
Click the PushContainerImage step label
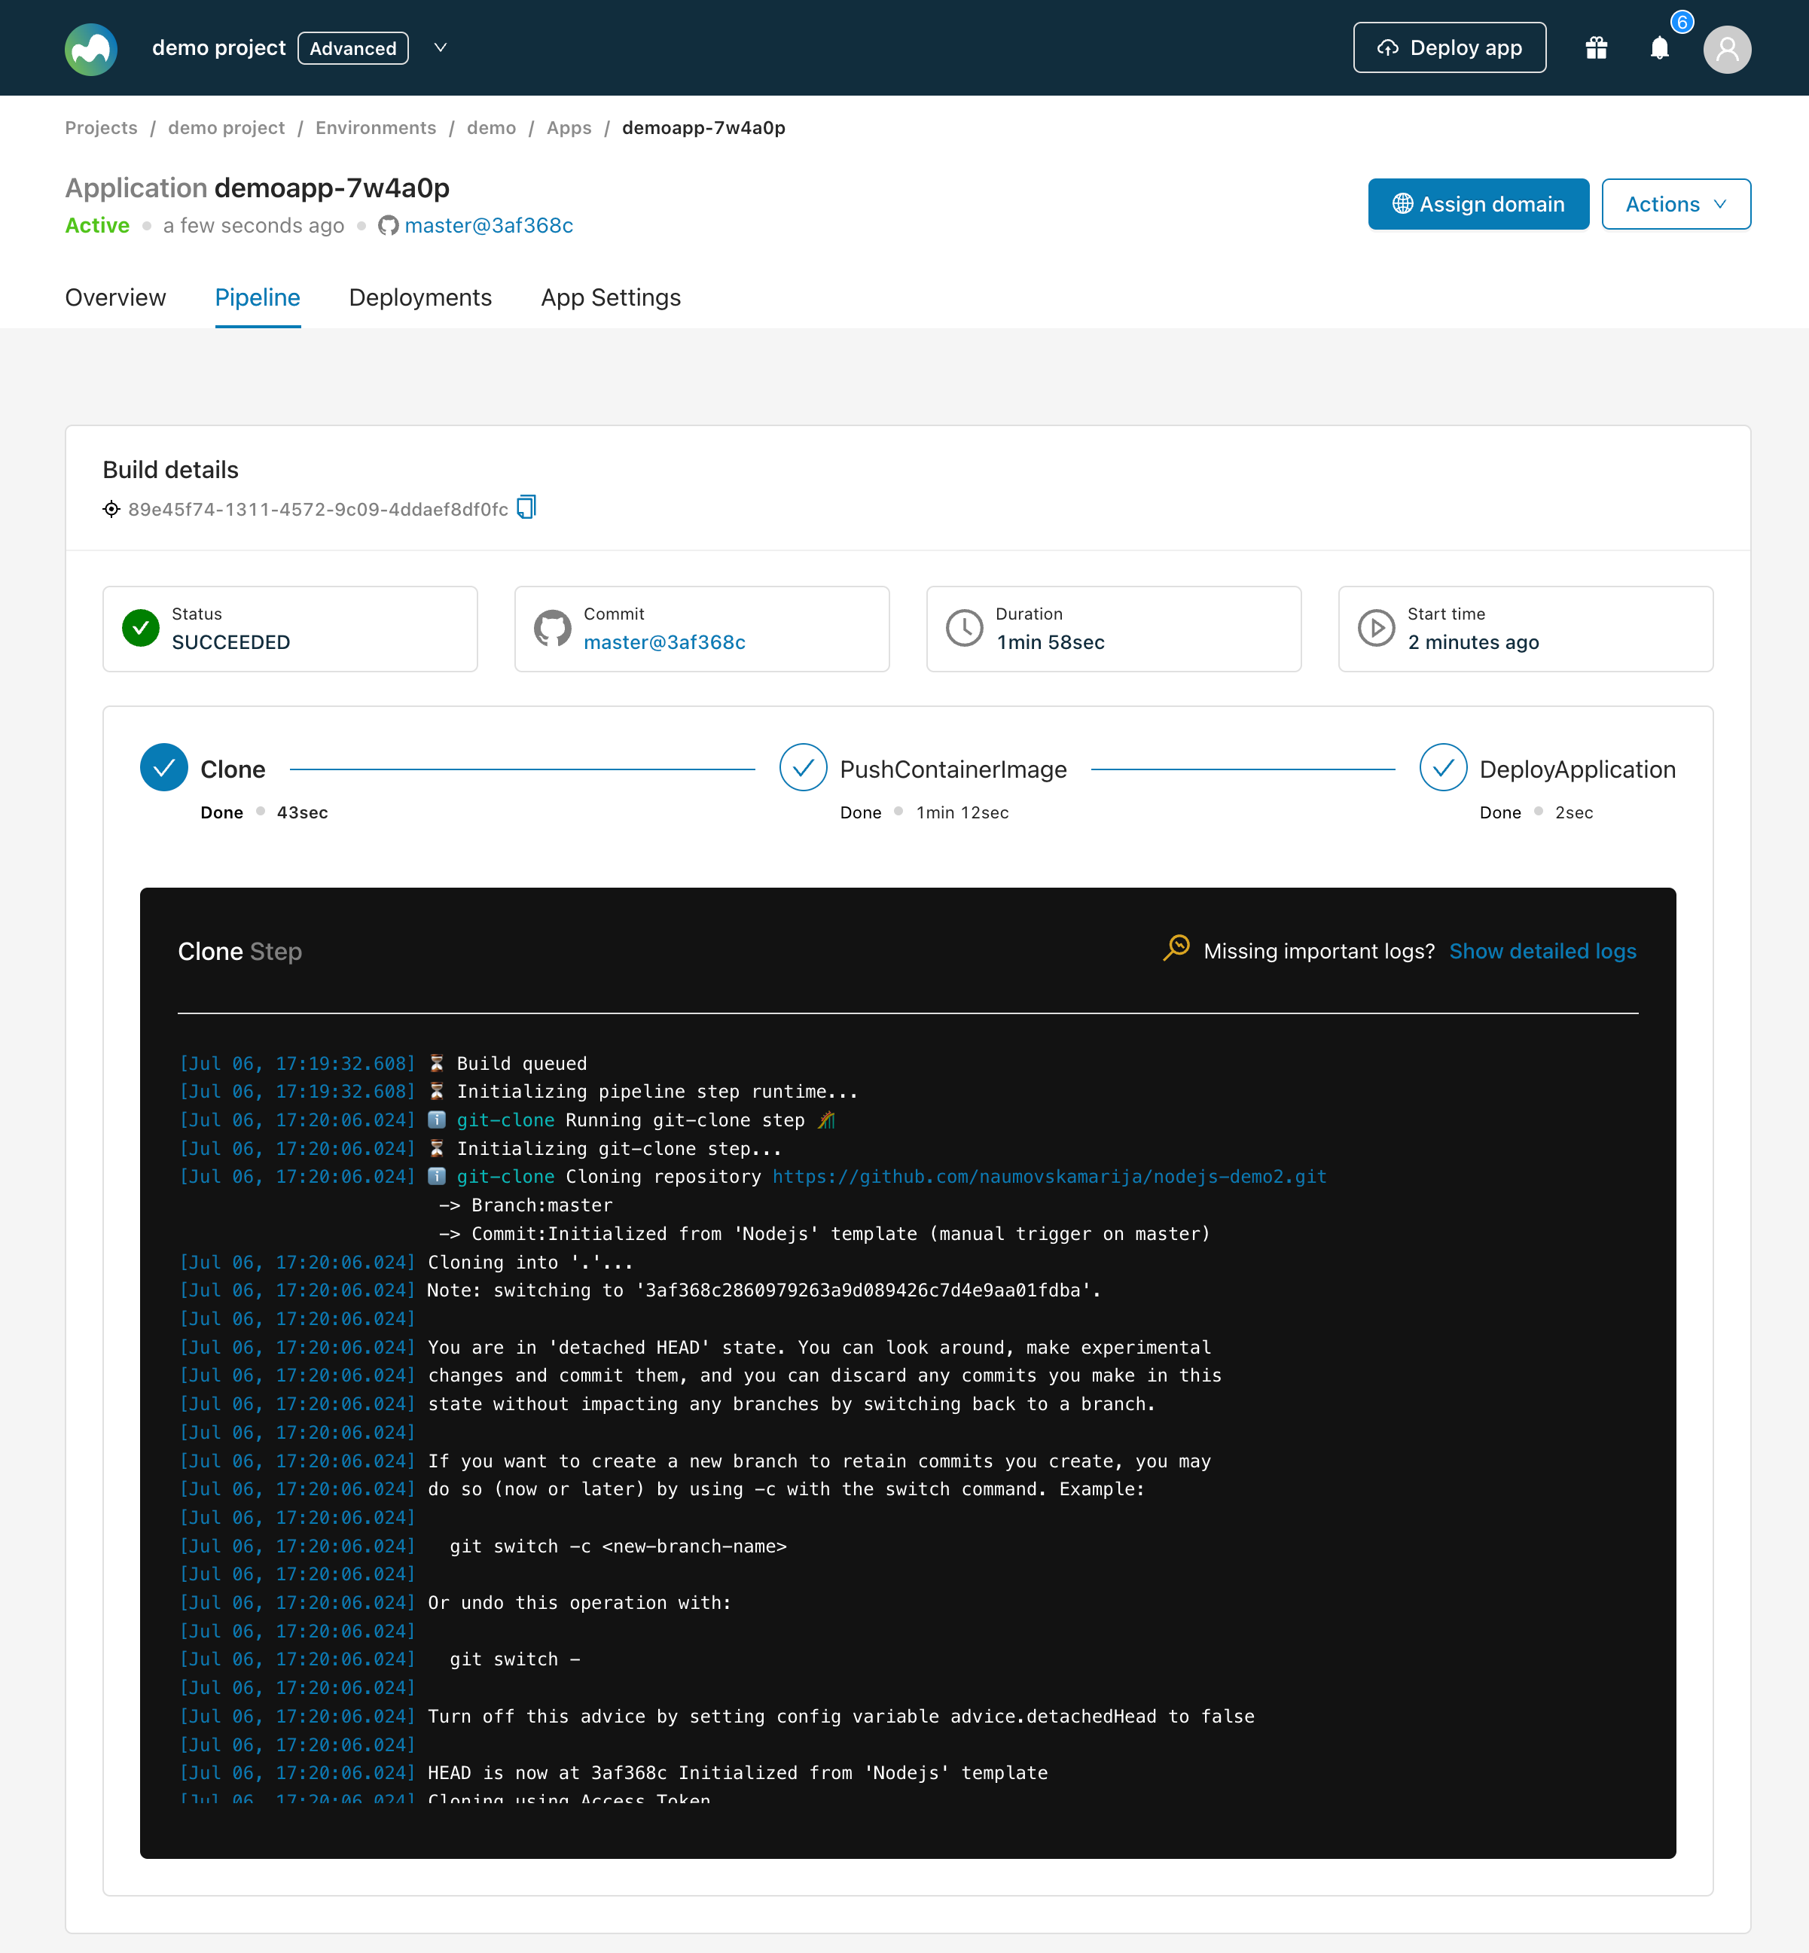953,770
